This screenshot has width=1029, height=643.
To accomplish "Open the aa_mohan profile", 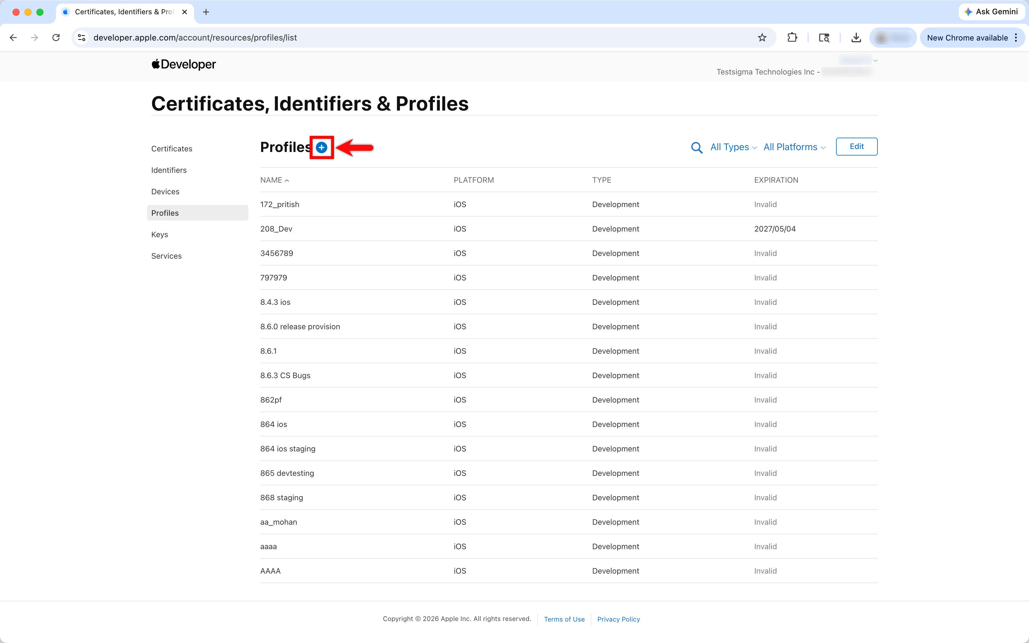I will pyautogui.click(x=569, y=522).
